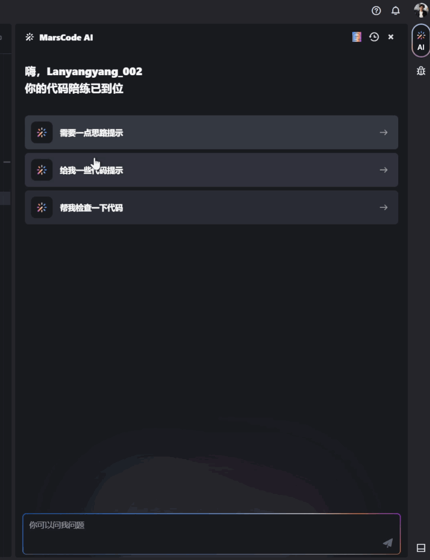Close the MarsCode AI panel

click(391, 37)
